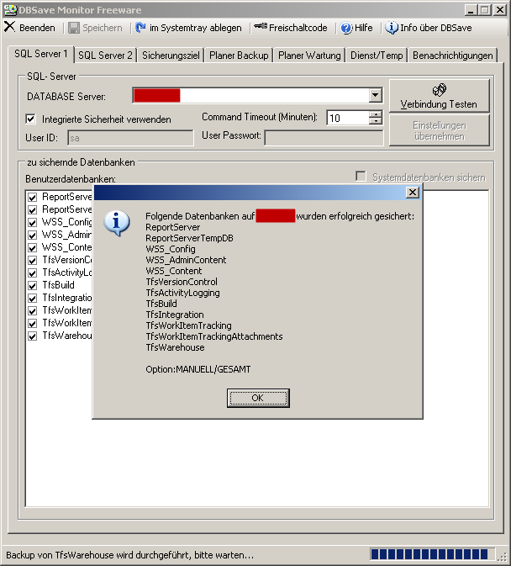The width and height of the screenshot is (511, 566).
Task: Click the systray refresh arrow icon
Action: (x=140, y=28)
